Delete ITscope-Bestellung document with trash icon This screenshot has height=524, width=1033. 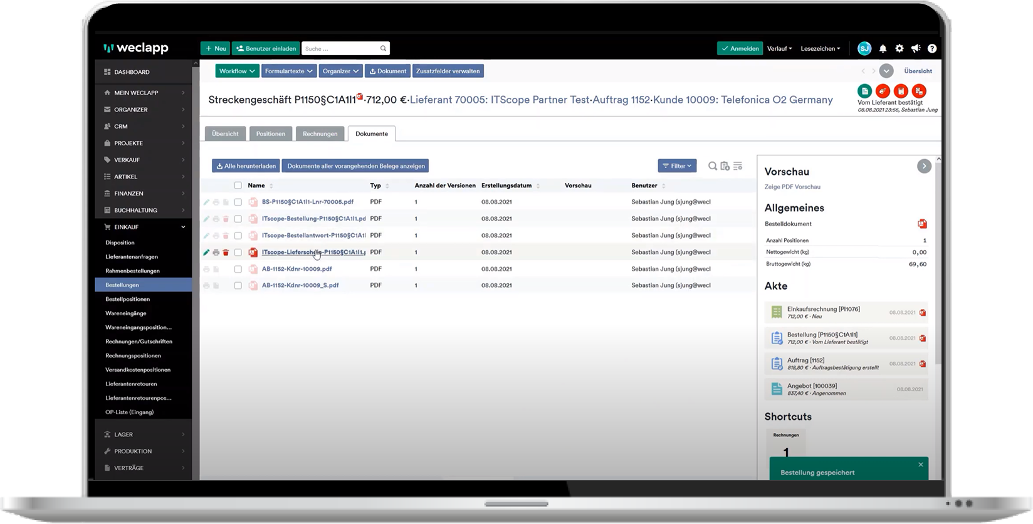point(226,219)
